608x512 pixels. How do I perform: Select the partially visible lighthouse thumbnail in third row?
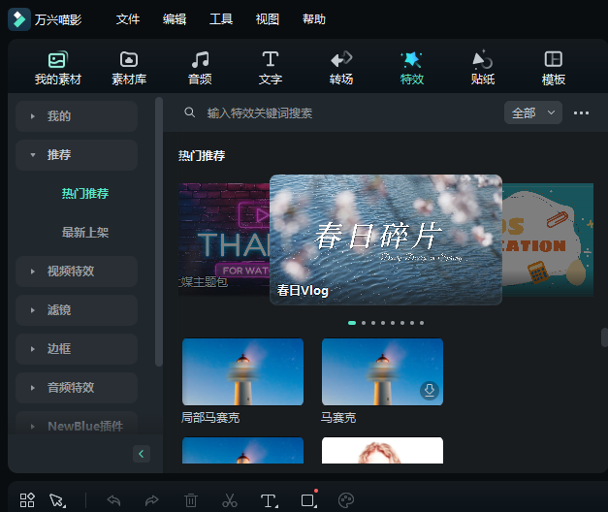point(242,450)
